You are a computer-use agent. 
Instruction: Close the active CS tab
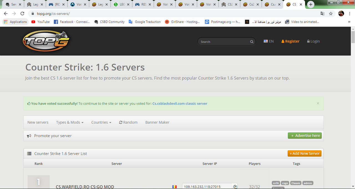tap(301, 4)
